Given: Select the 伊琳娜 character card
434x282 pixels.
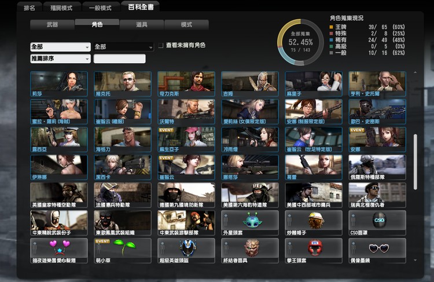Looking at the screenshot, I should [59, 167].
